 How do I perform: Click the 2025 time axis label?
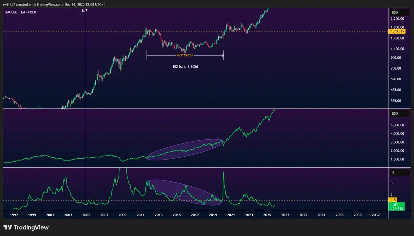[267, 215]
